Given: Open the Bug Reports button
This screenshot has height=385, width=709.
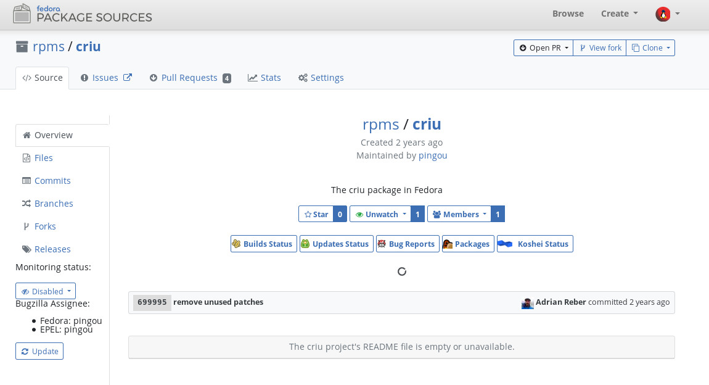Looking at the screenshot, I should coord(408,244).
